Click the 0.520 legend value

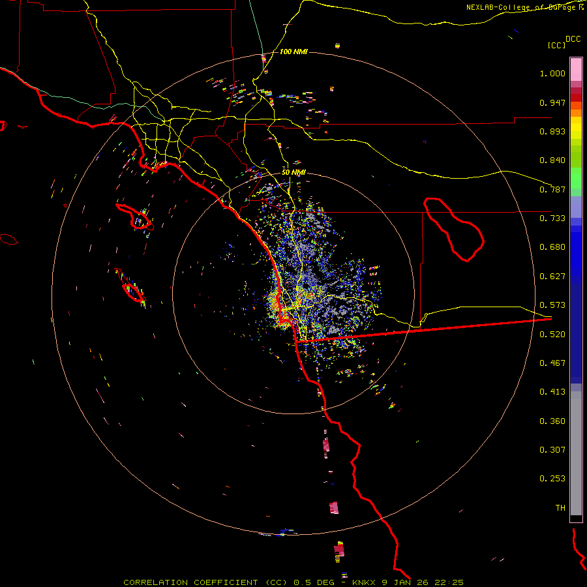552,335
